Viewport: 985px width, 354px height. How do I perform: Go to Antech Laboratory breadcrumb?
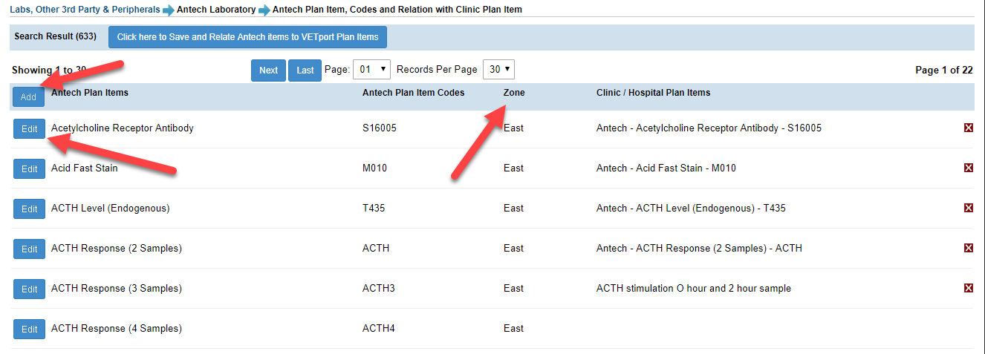(216, 10)
